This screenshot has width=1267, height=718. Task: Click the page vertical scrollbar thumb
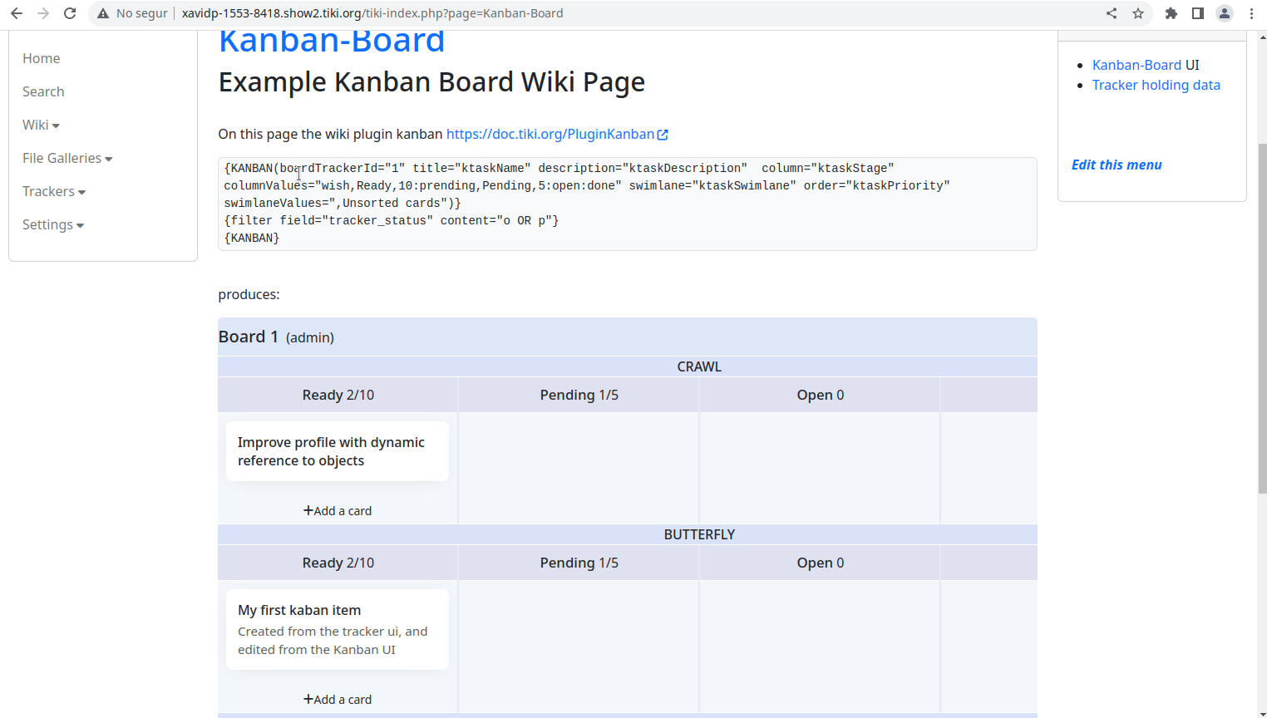coord(1263,318)
